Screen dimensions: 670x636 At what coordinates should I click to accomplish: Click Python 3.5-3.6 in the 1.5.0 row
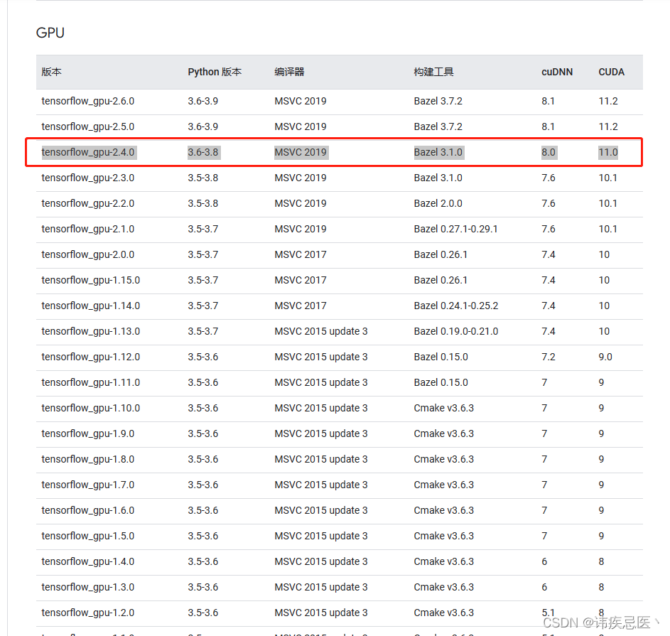click(x=203, y=536)
